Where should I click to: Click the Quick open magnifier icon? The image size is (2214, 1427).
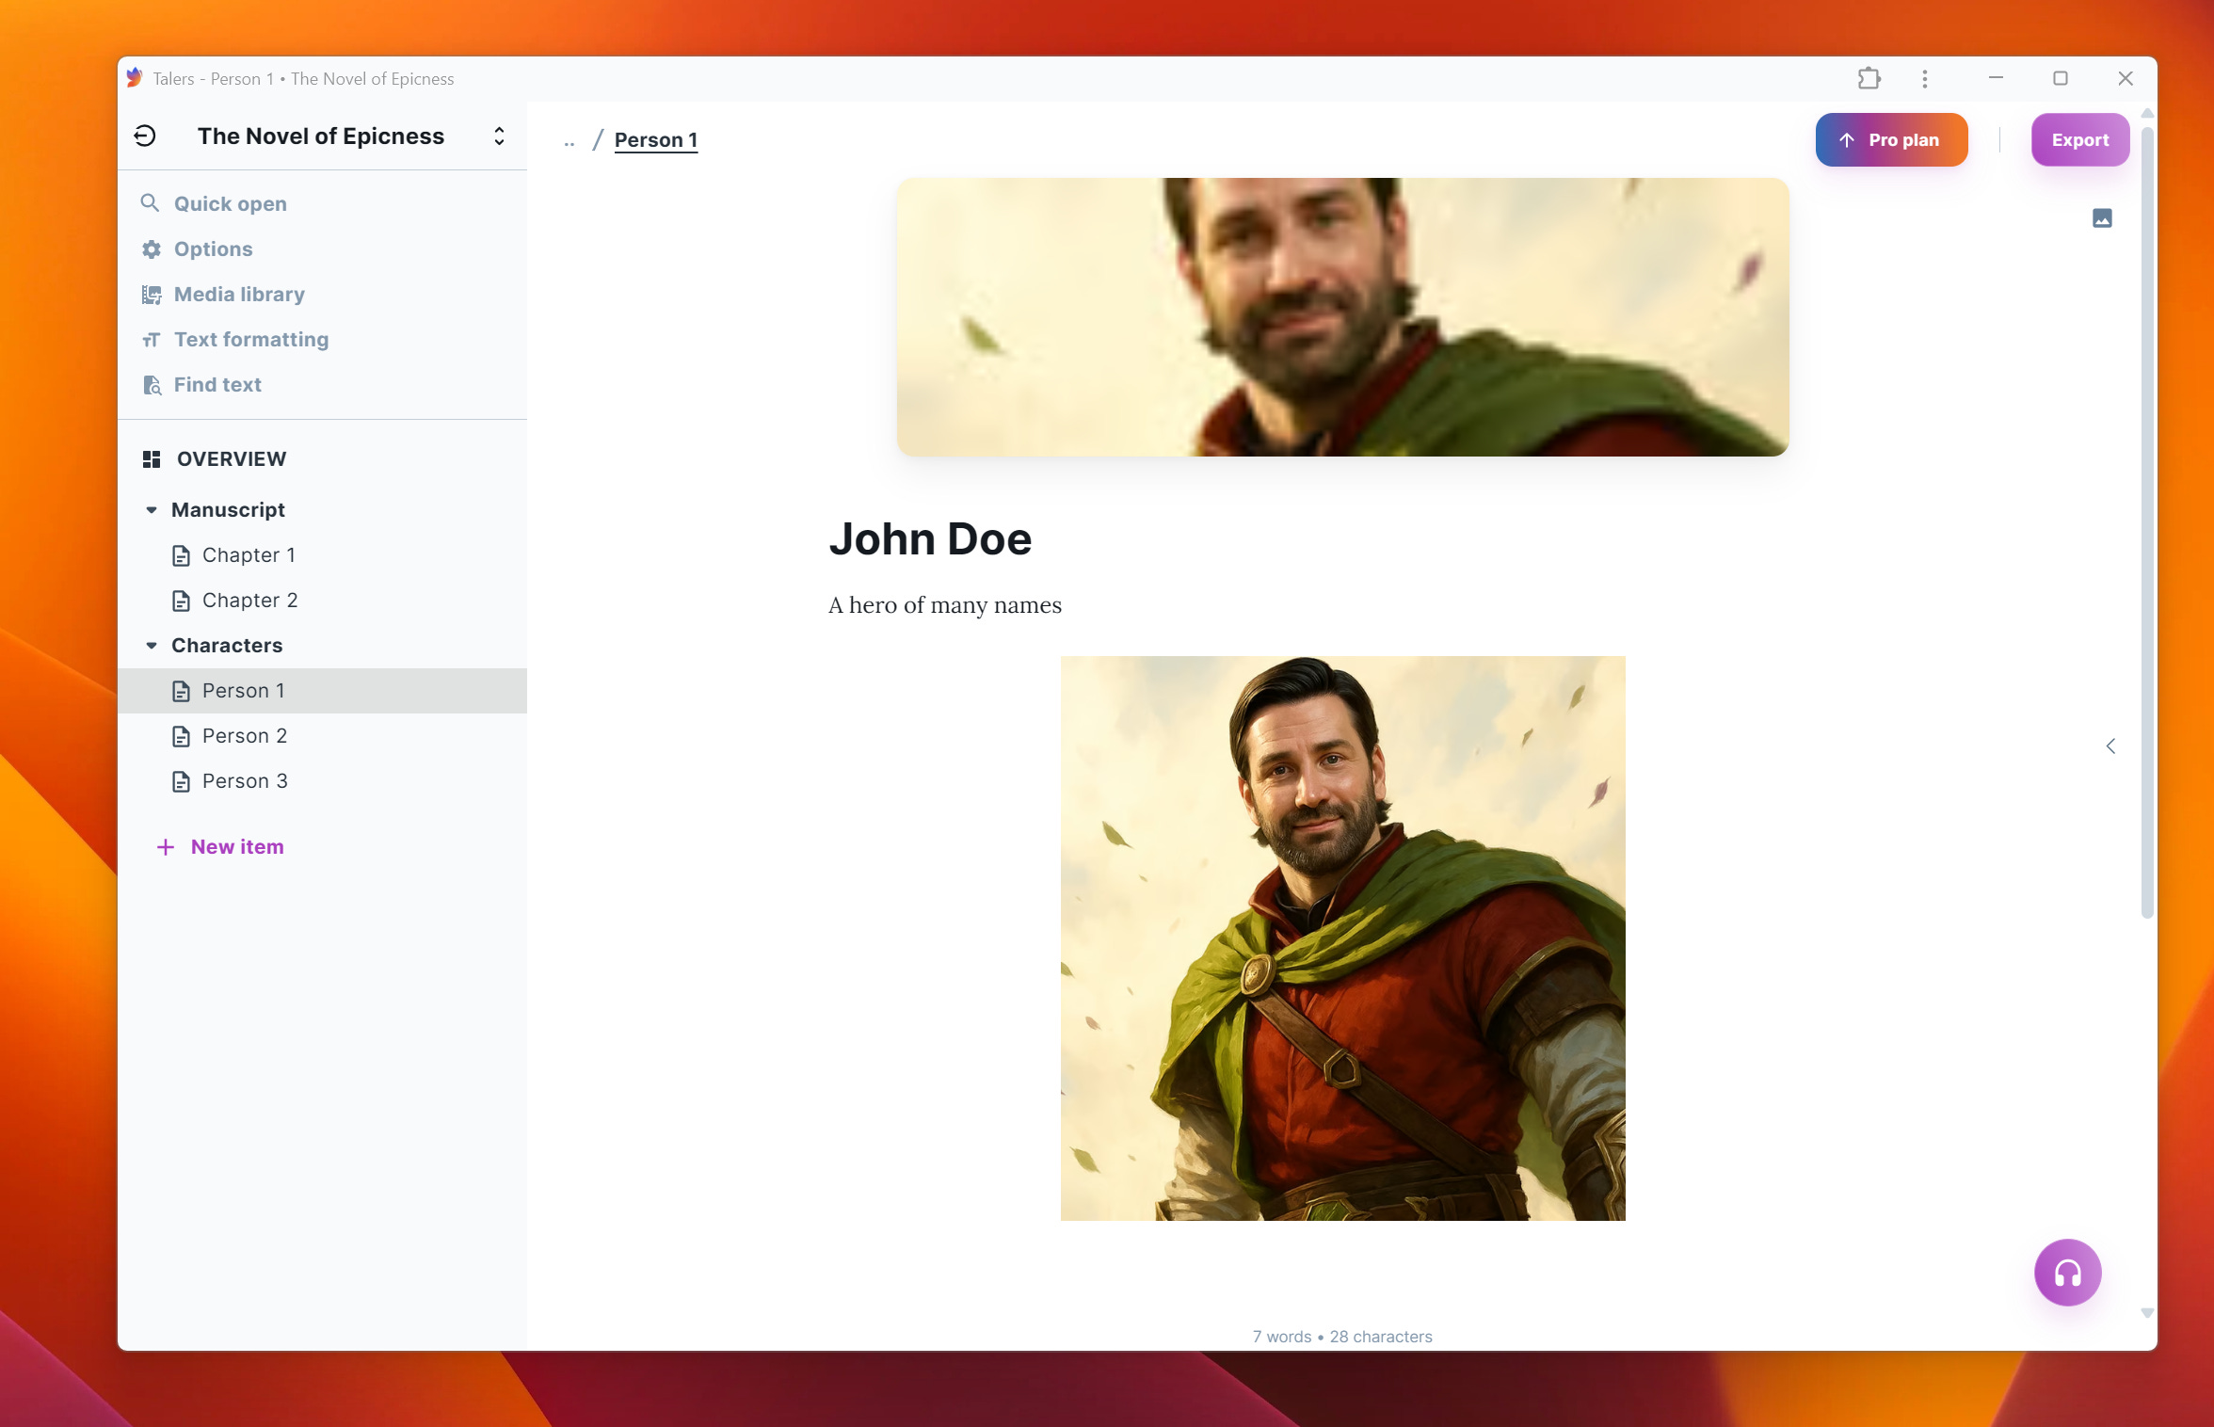[x=150, y=202]
